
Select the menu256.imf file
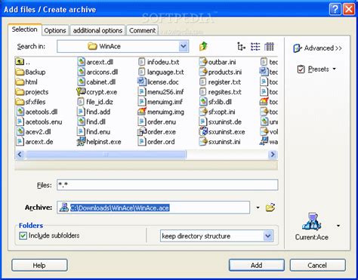coord(161,92)
